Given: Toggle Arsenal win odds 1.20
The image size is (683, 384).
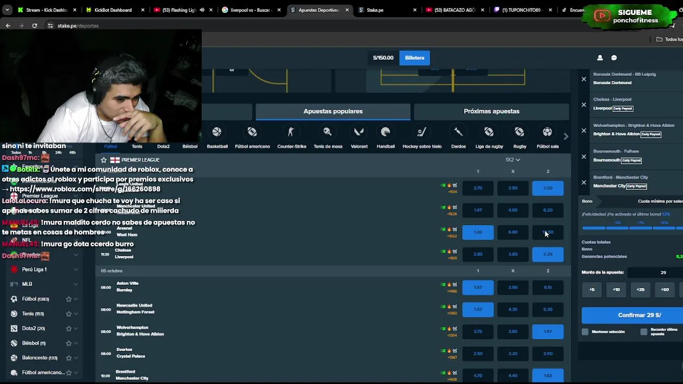Looking at the screenshot, I should point(478,232).
